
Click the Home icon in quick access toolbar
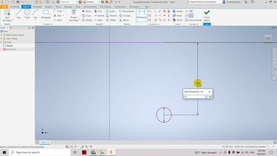click(x=36, y=2)
